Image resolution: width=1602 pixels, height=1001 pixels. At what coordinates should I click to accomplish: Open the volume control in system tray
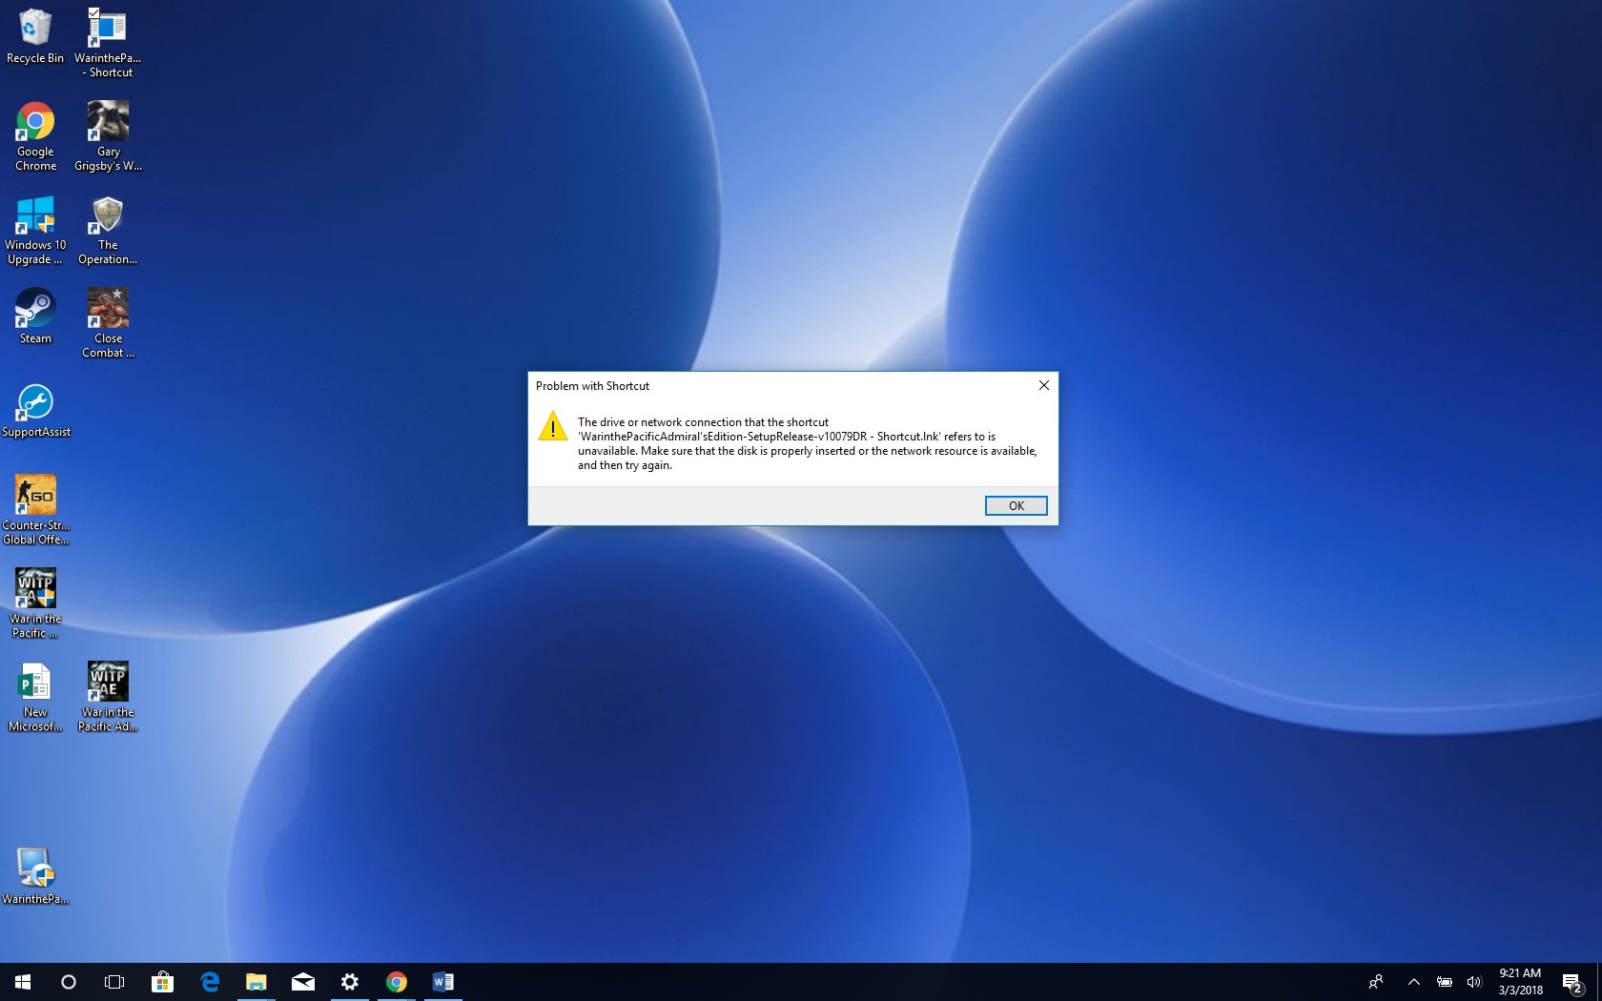[1473, 982]
